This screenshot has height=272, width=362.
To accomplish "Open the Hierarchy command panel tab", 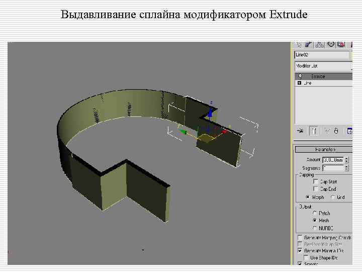I will coord(320,45).
